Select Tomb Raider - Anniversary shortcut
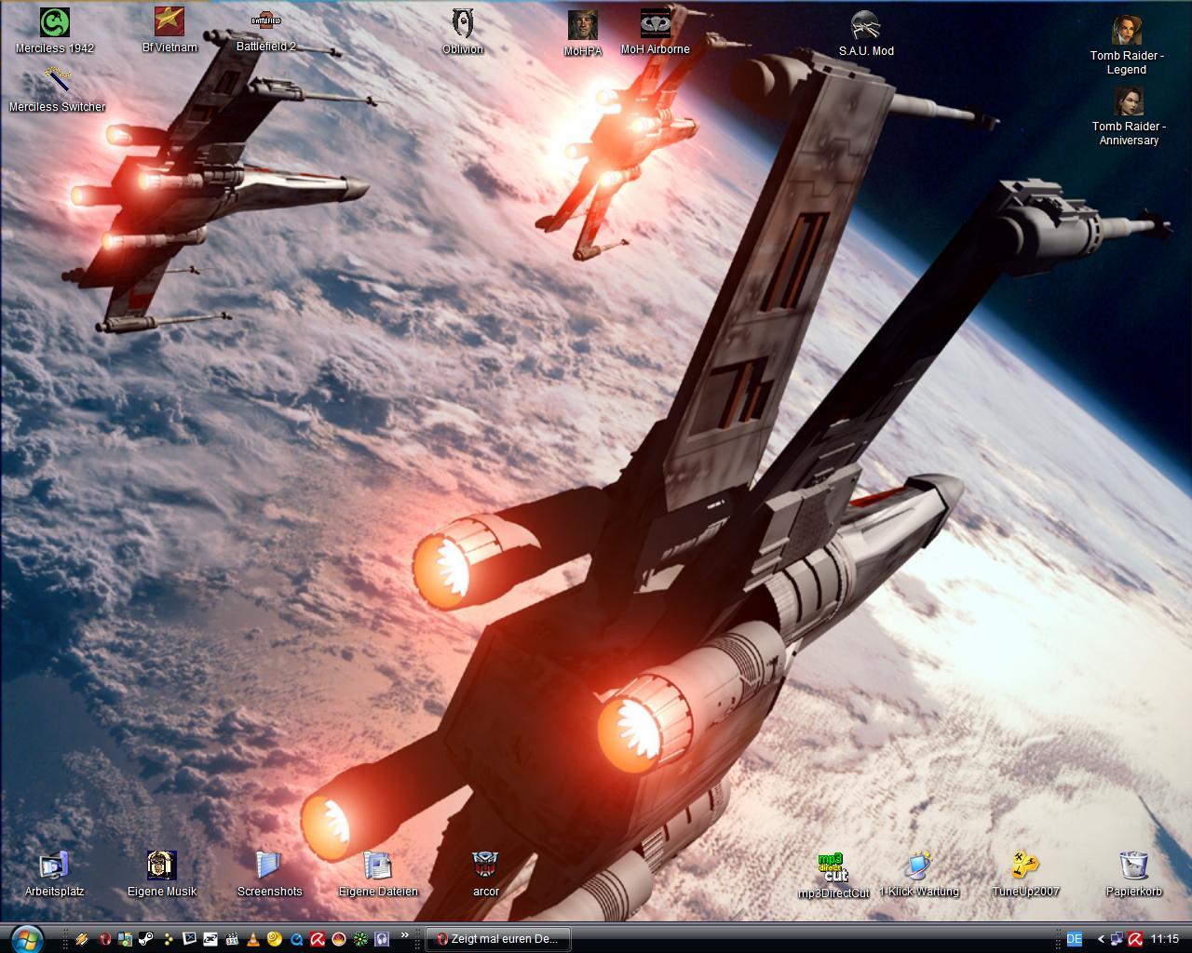1192x953 pixels. (x=1129, y=115)
